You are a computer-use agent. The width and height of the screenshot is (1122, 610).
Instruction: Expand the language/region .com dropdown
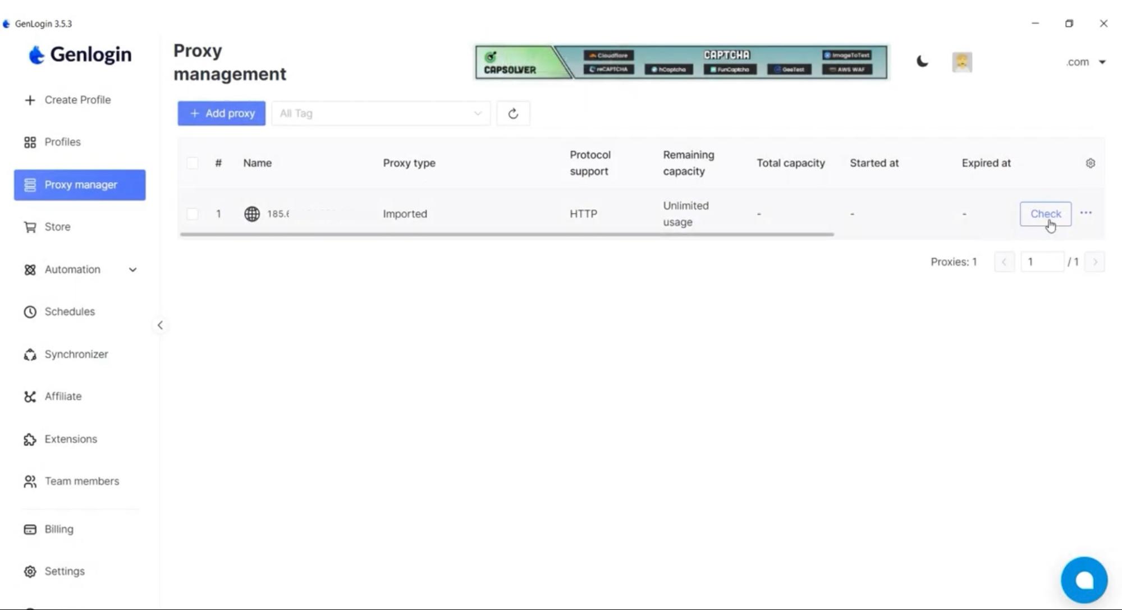[x=1087, y=62]
